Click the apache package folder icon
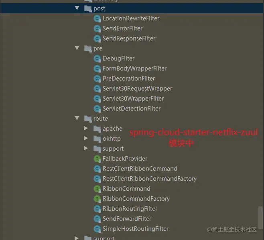The width and height of the screenshot is (264, 240). point(97,129)
